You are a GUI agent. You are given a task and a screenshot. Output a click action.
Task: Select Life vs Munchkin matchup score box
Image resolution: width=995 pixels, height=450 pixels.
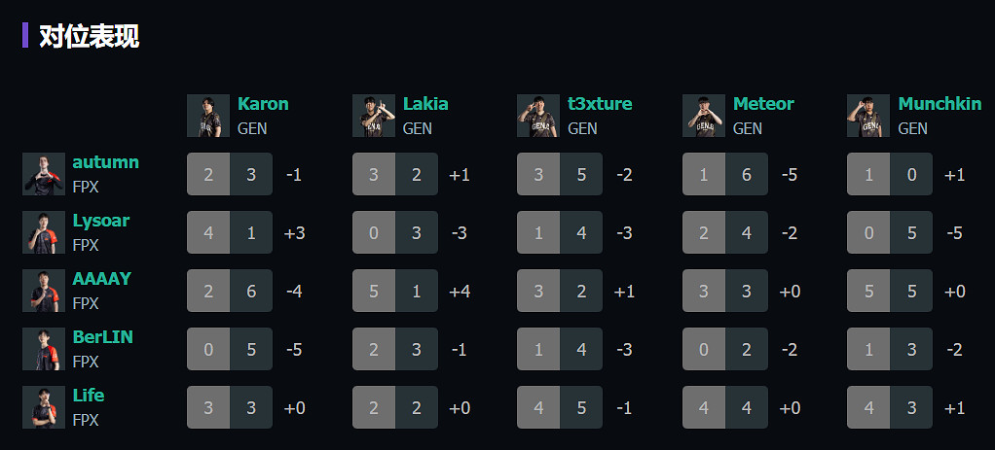(890, 407)
